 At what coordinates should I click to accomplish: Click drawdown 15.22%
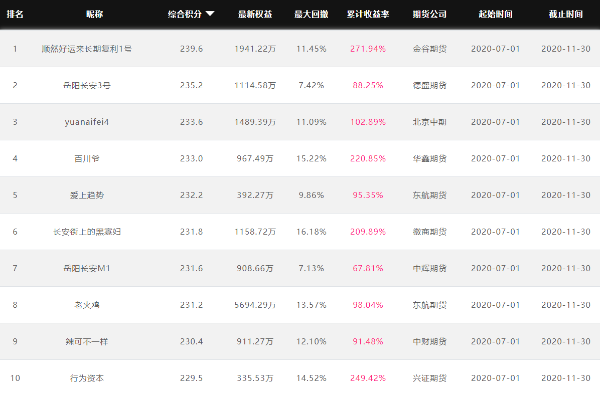click(311, 158)
